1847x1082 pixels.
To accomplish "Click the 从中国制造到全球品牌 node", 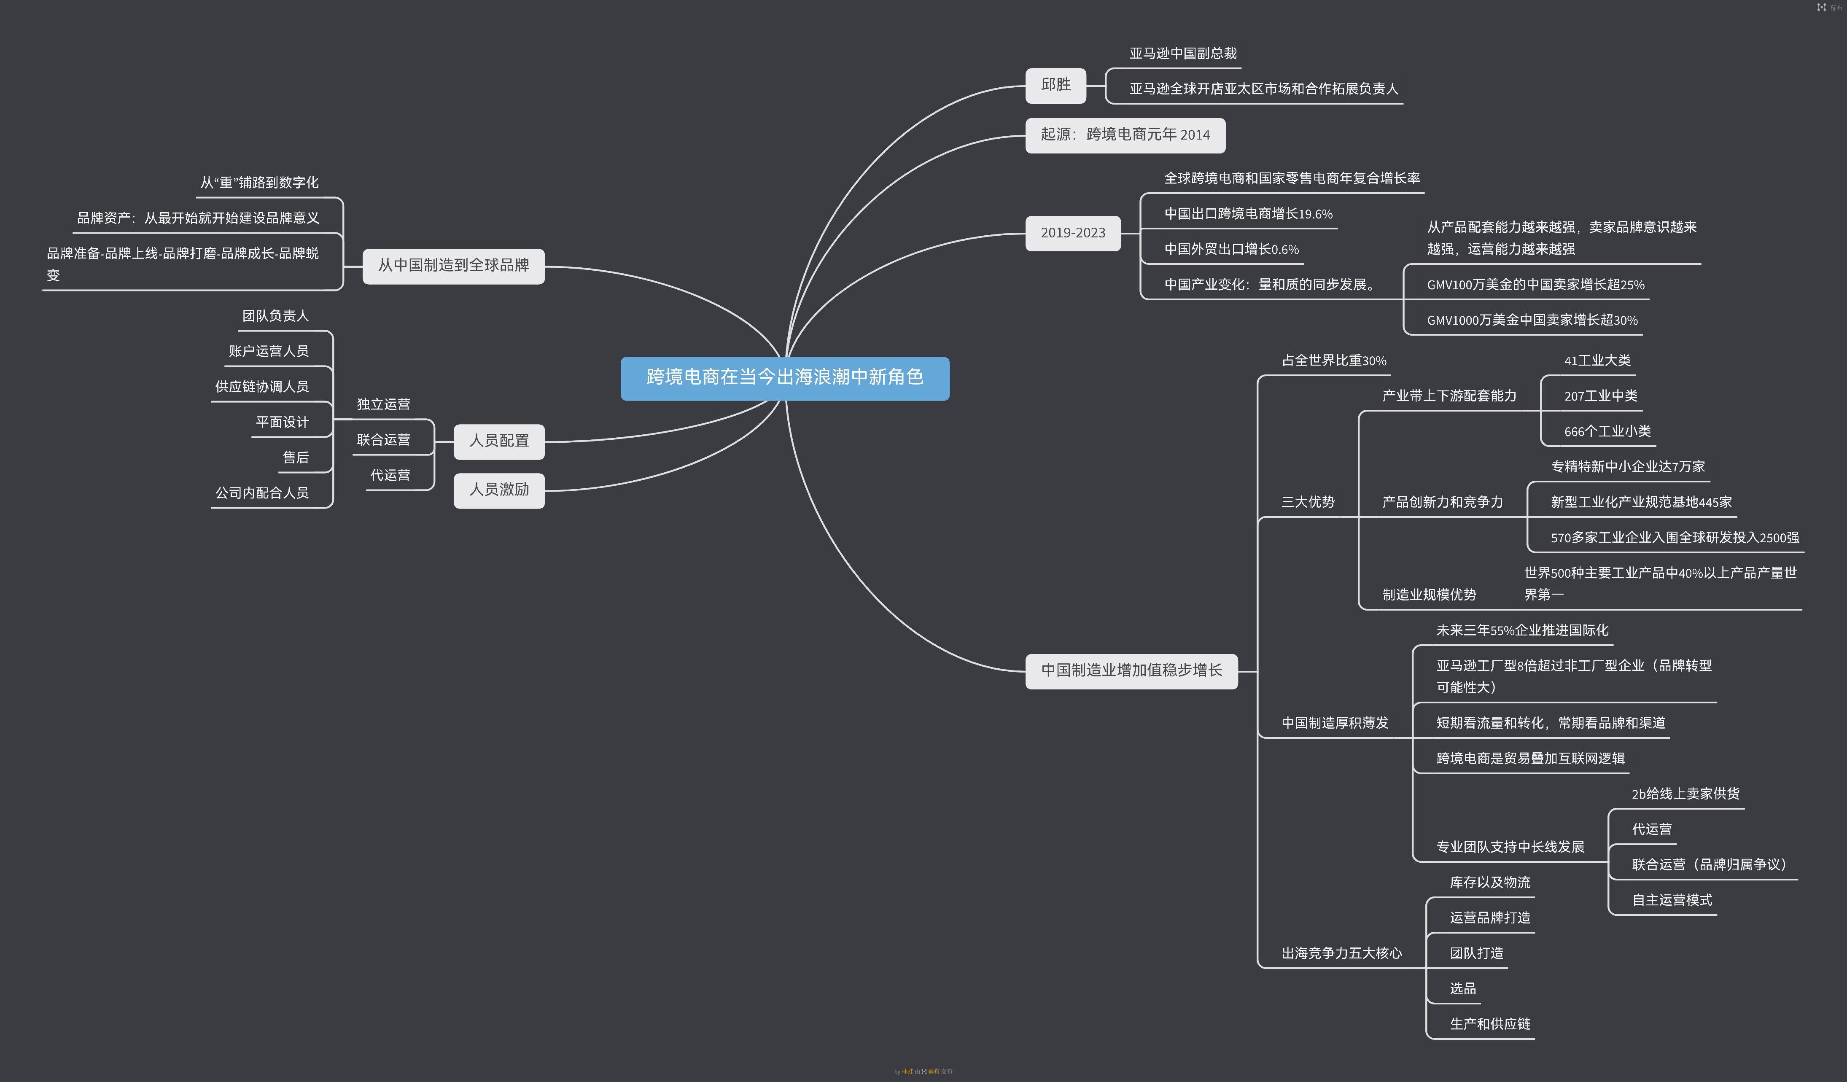I will 453,265.
